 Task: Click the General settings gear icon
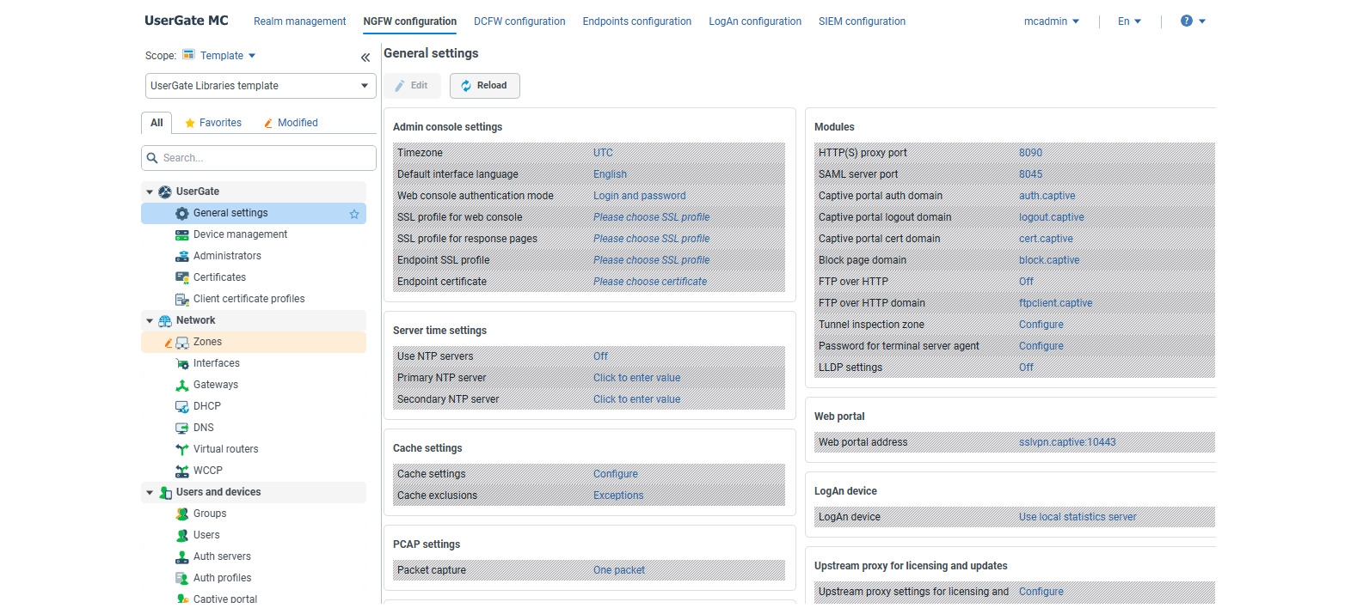[182, 213]
